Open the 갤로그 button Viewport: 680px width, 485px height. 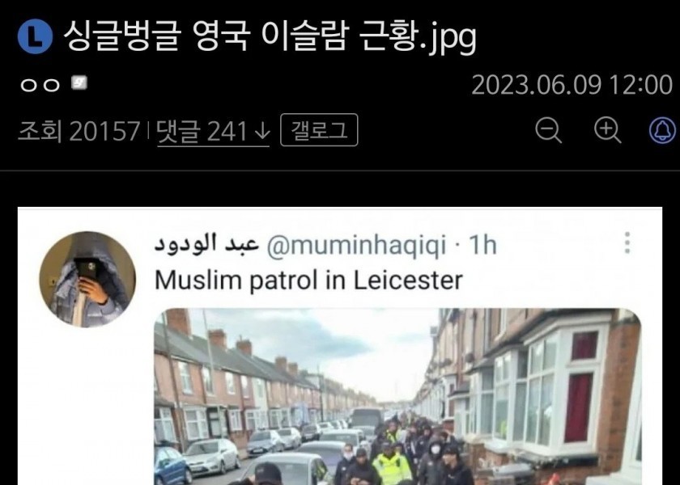coord(319,130)
